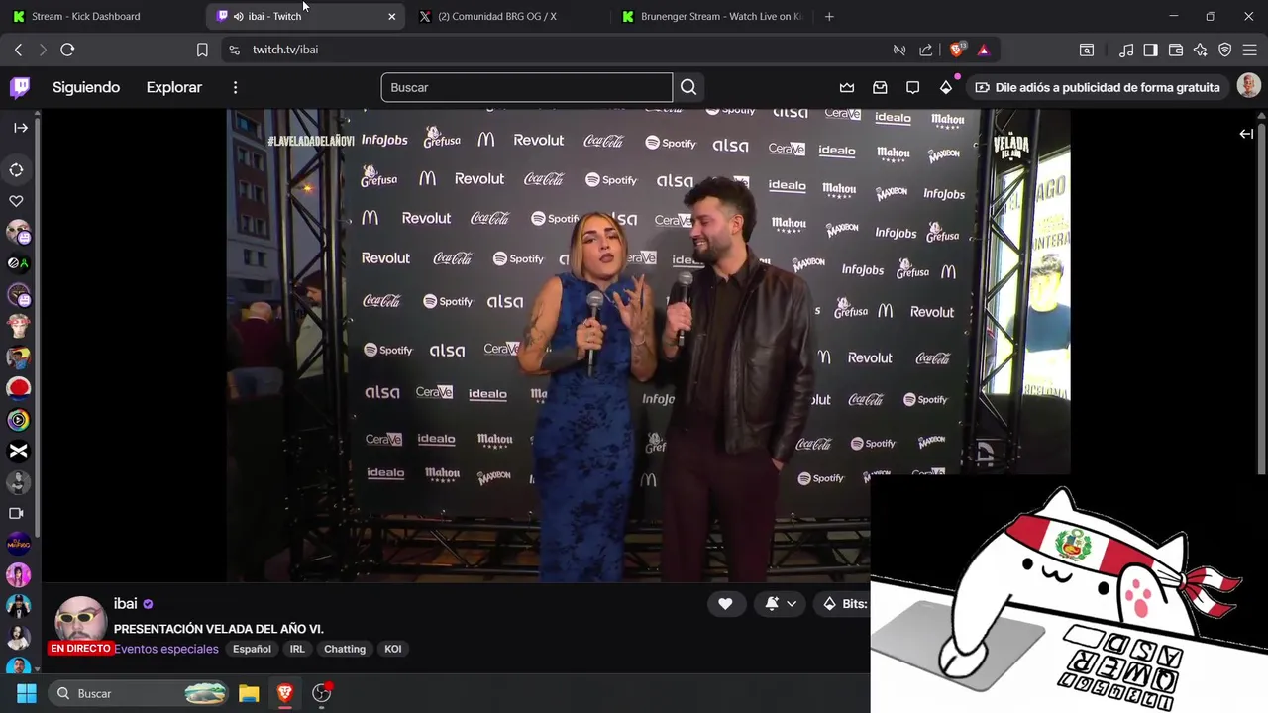The width and height of the screenshot is (1268, 713).
Task: Toggle the browser sidebar panel
Action: pos(1150,50)
